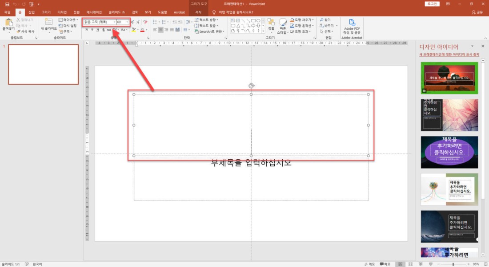Toggle text shadow (S) formatting
The height and width of the screenshot is (267, 489).
[x=103, y=30]
